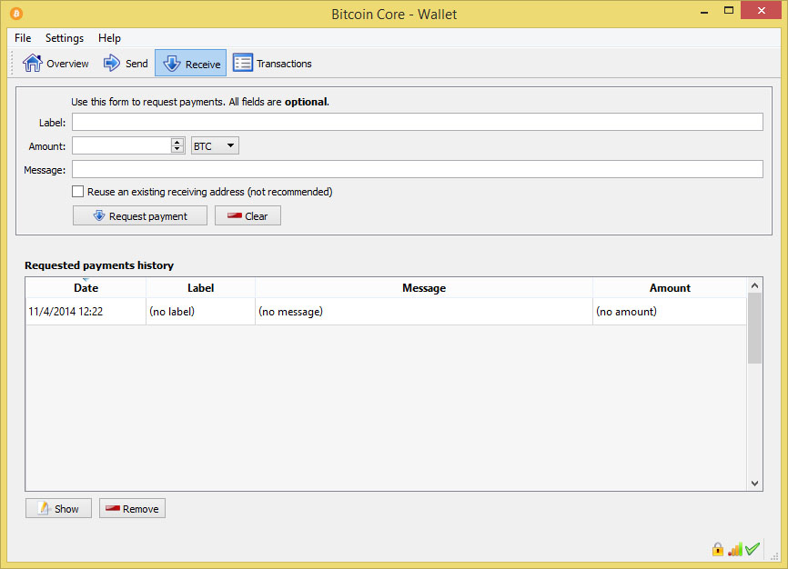Select the Receive down-arrow icon
Screen dimensions: 788x569
point(171,64)
